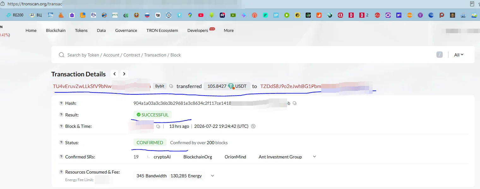Switch the time zone display icon

pos(253,126)
